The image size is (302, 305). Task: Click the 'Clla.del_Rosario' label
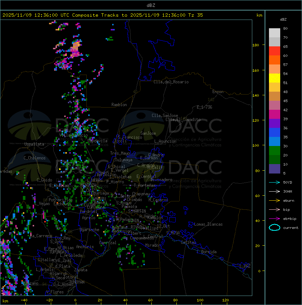point(171,82)
